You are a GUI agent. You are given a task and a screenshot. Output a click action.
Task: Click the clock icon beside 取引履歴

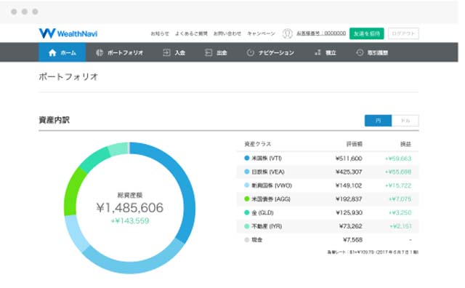(x=360, y=52)
